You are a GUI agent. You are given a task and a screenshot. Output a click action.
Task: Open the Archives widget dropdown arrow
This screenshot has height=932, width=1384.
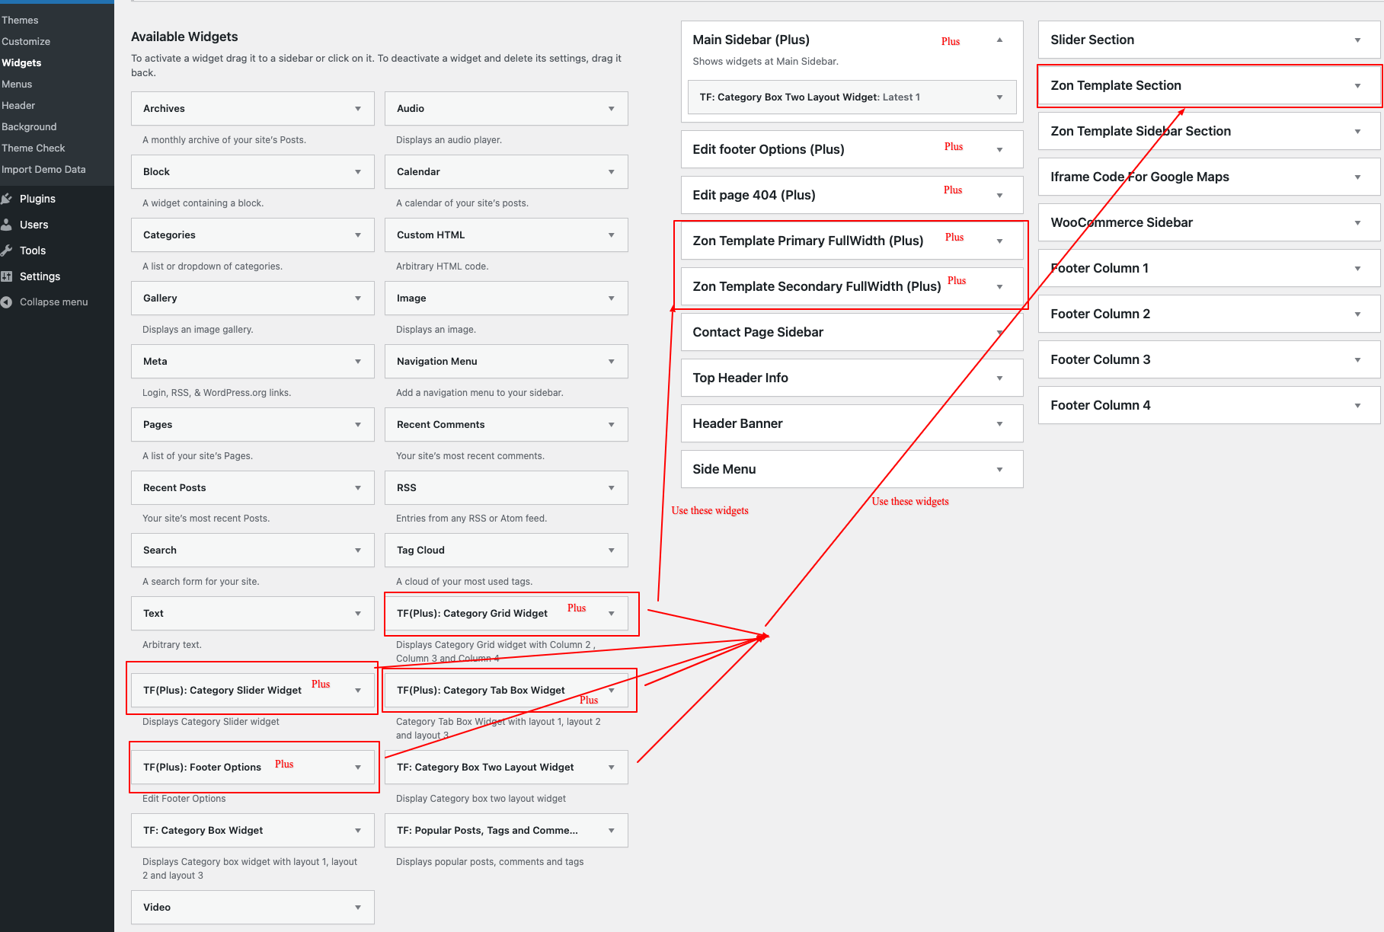click(x=357, y=109)
